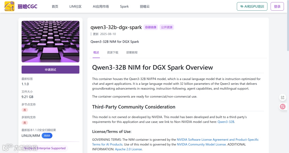289x153 pixels.
Task: Switch to the 部署教程 tab
Action: pyautogui.click(x=132, y=53)
